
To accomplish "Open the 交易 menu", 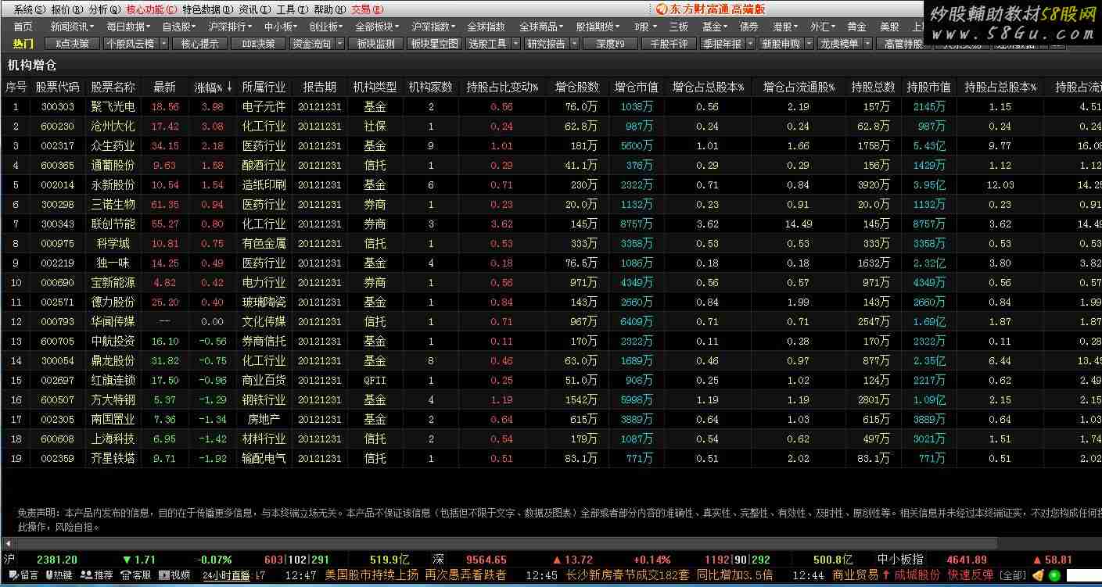I will (x=367, y=9).
